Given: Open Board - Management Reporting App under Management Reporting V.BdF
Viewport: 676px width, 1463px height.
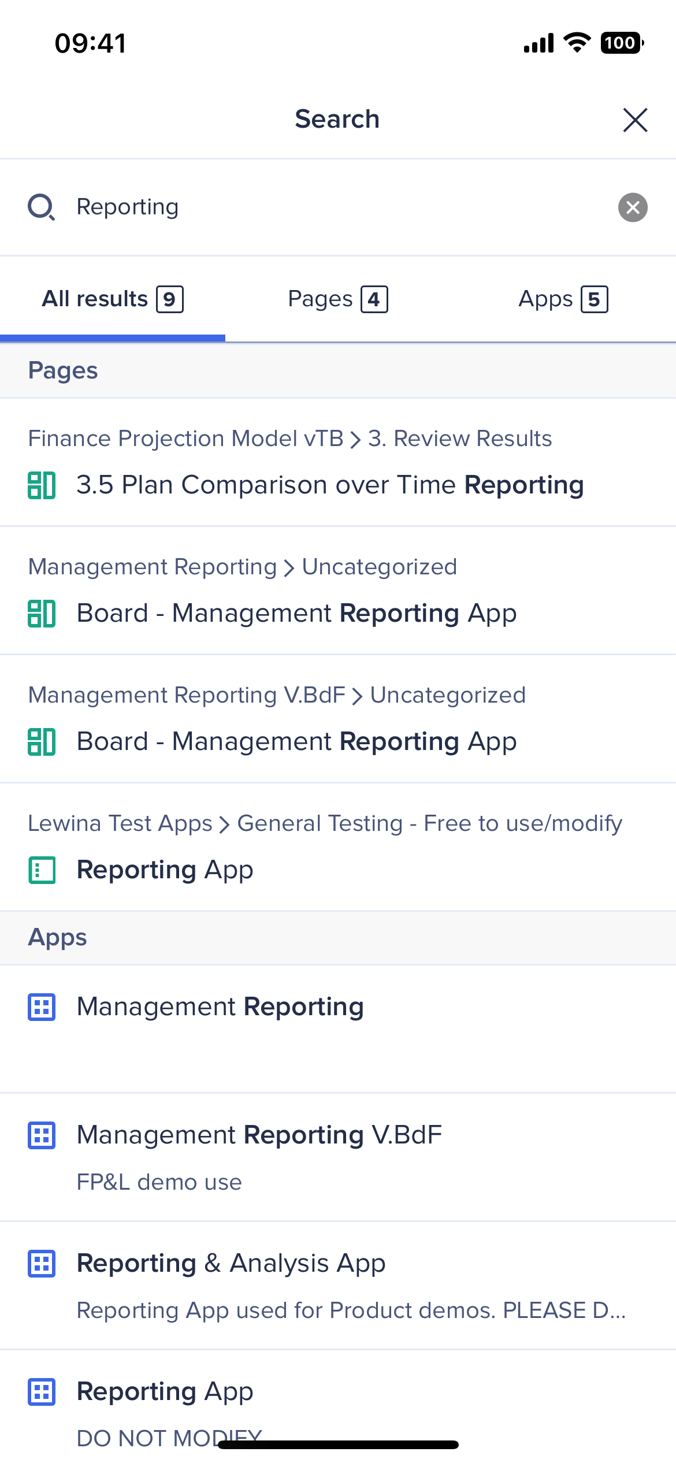Looking at the screenshot, I should pyautogui.click(x=338, y=719).
